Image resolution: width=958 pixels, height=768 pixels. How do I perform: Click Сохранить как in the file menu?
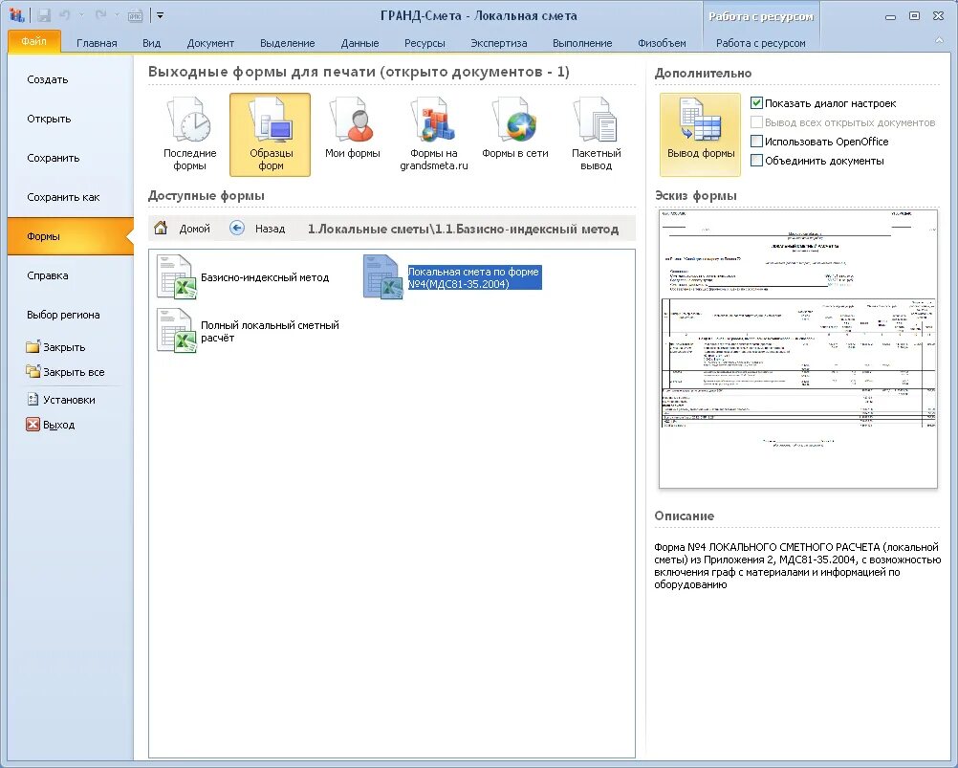70,197
